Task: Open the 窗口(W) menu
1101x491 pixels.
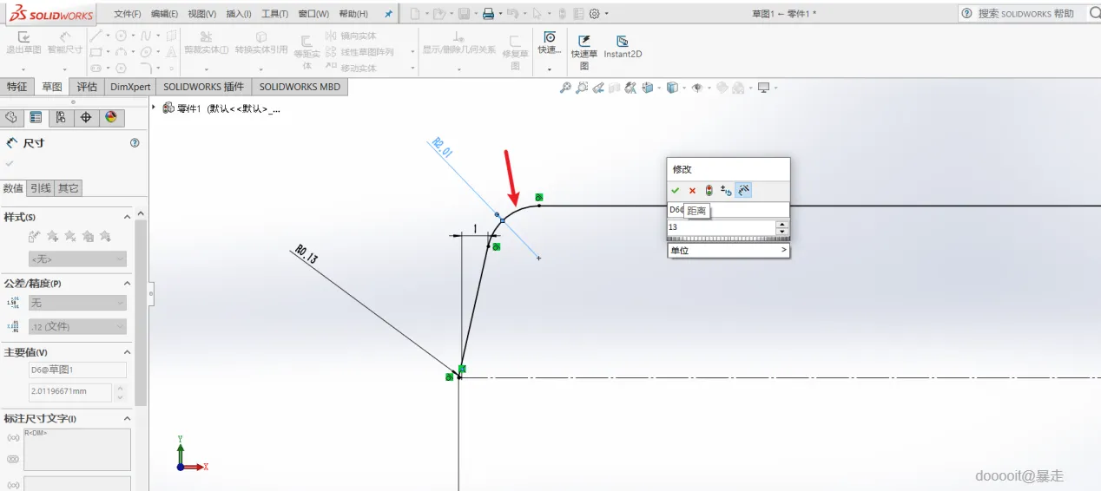Action: click(313, 14)
